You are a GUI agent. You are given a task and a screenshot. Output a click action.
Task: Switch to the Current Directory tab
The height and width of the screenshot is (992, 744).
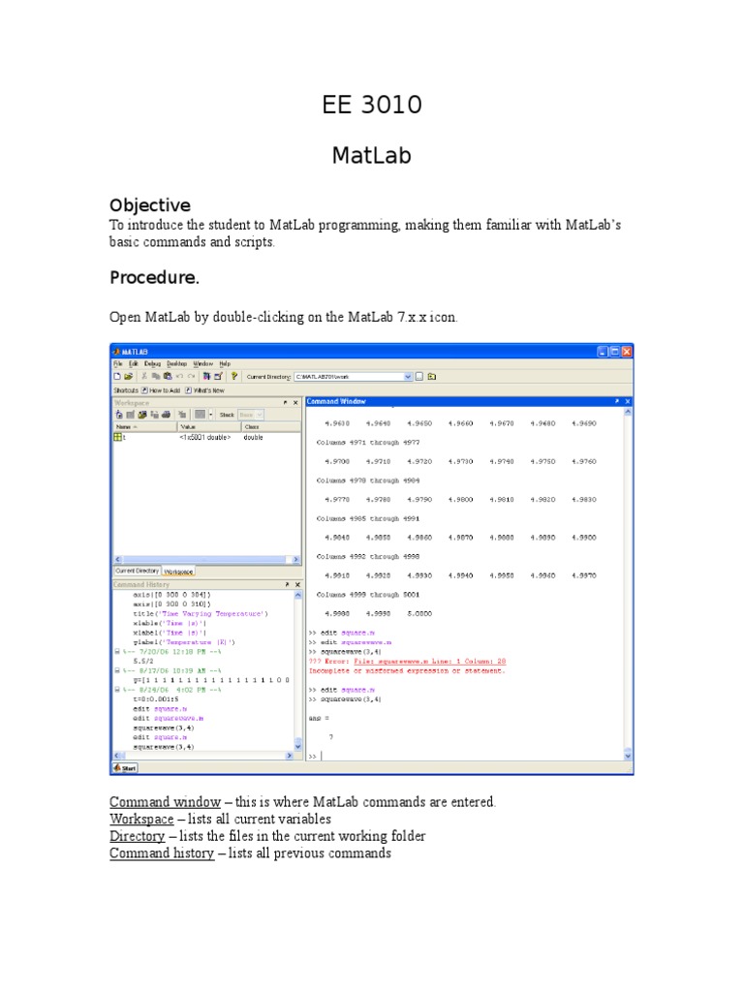(137, 571)
